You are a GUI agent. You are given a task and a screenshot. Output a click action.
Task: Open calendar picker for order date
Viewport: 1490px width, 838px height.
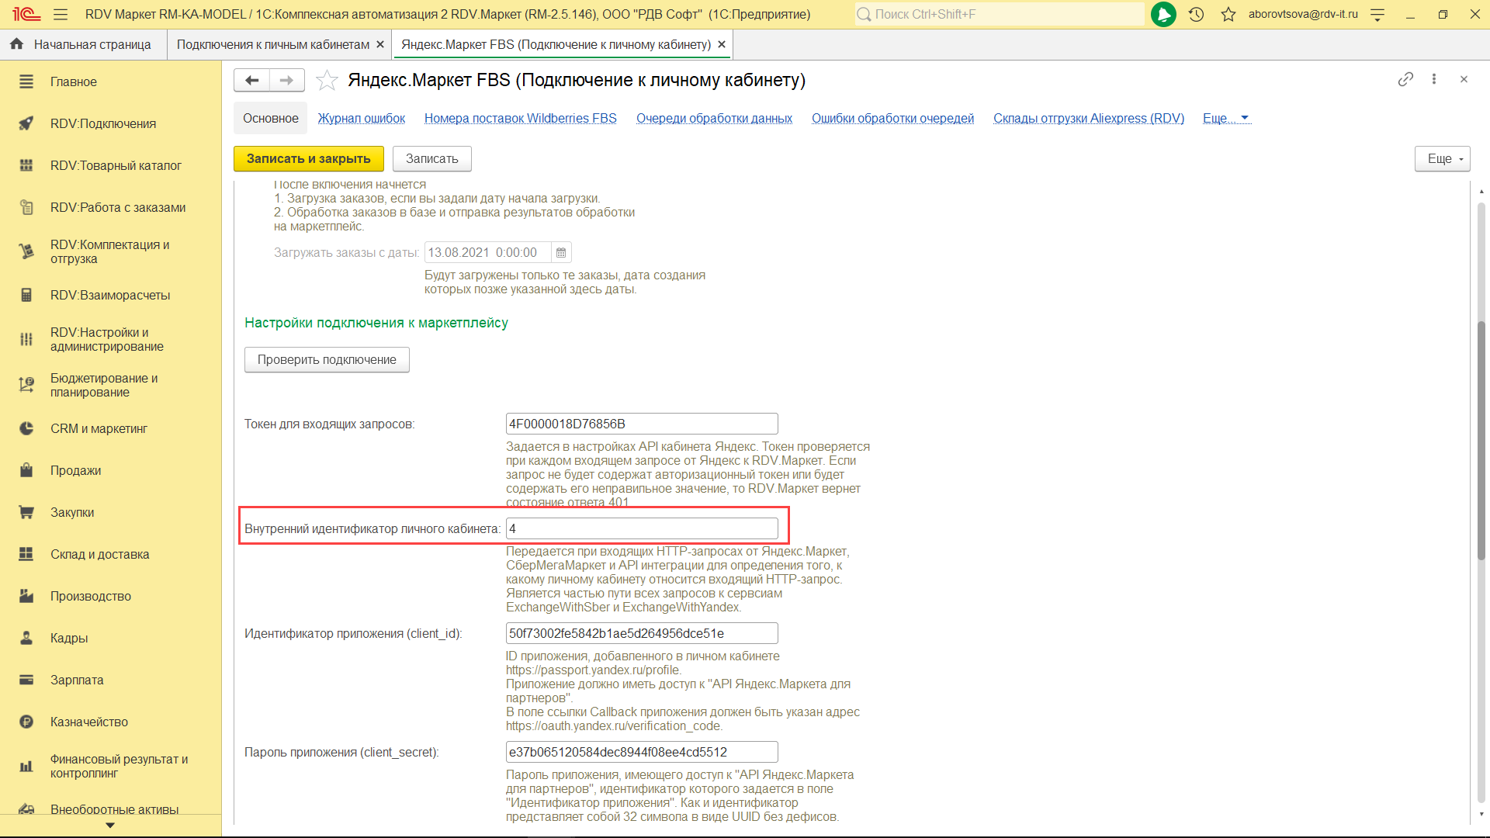(561, 253)
